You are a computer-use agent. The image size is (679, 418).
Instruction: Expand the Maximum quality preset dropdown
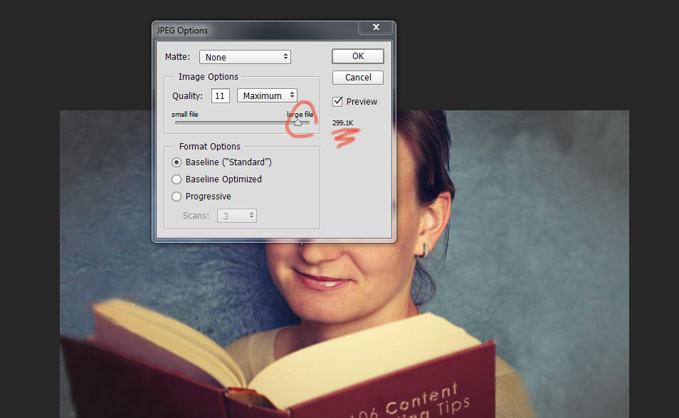click(267, 95)
